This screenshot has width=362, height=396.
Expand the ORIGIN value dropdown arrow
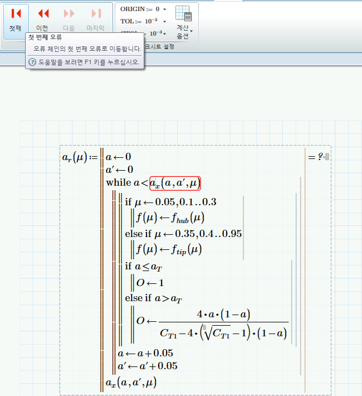click(164, 9)
